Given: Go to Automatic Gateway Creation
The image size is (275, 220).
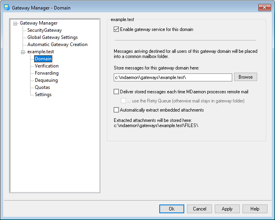Looking at the screenshot, I should point(57,44).
